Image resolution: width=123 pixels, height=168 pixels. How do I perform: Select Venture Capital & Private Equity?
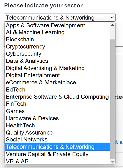pyautogui.click(x=57, y=154)
